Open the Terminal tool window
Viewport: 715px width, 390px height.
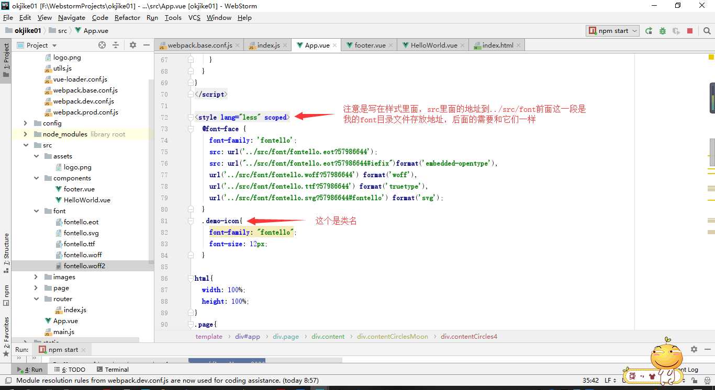(112, 370)
